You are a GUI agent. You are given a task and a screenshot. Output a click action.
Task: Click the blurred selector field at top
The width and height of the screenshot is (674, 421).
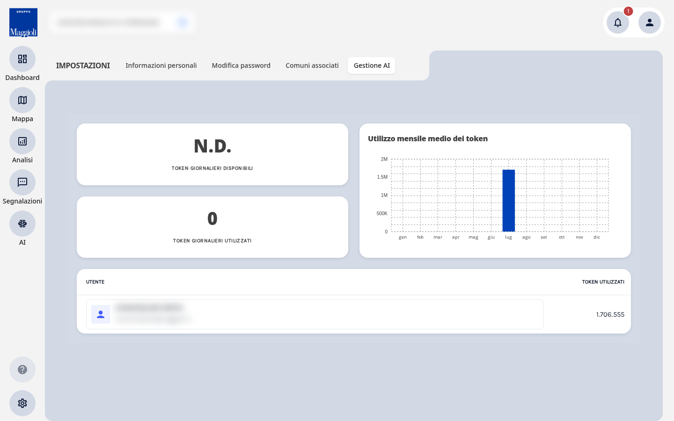point(122,22)
